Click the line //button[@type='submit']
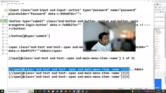 point(29,36)
